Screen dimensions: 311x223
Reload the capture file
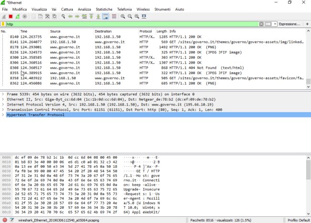click(55, 16)
